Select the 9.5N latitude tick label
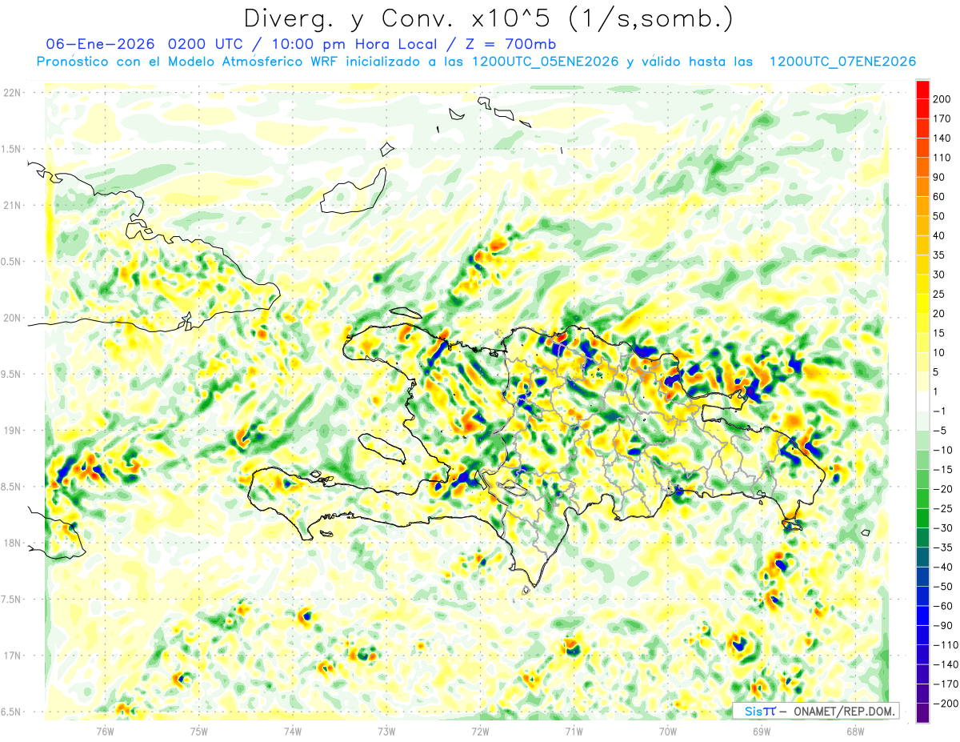Viewport: 960px width, 742px height. pos(12,374)
